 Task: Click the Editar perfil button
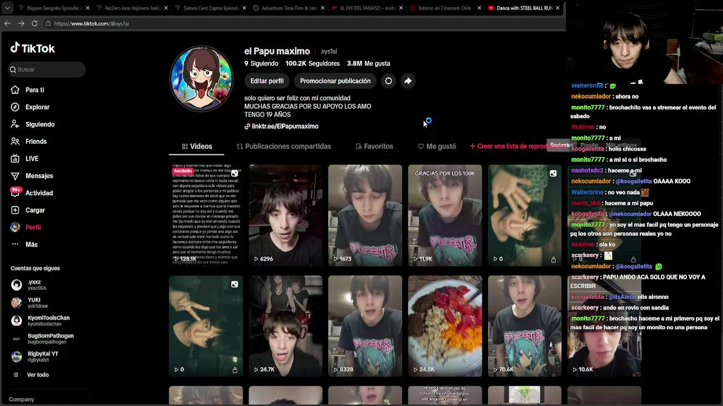[267, 81]
